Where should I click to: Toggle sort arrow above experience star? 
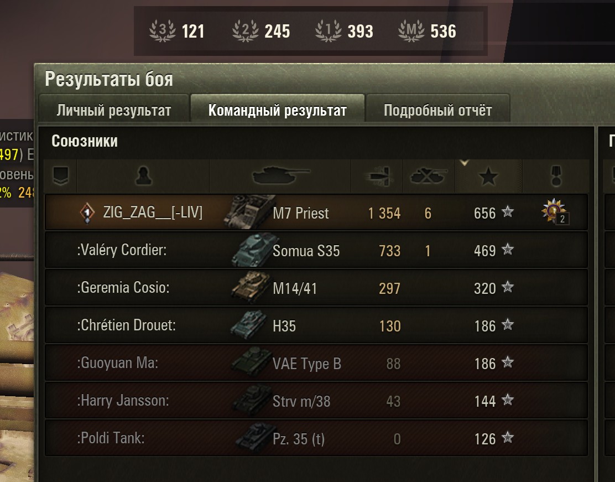tap(465, 163)
